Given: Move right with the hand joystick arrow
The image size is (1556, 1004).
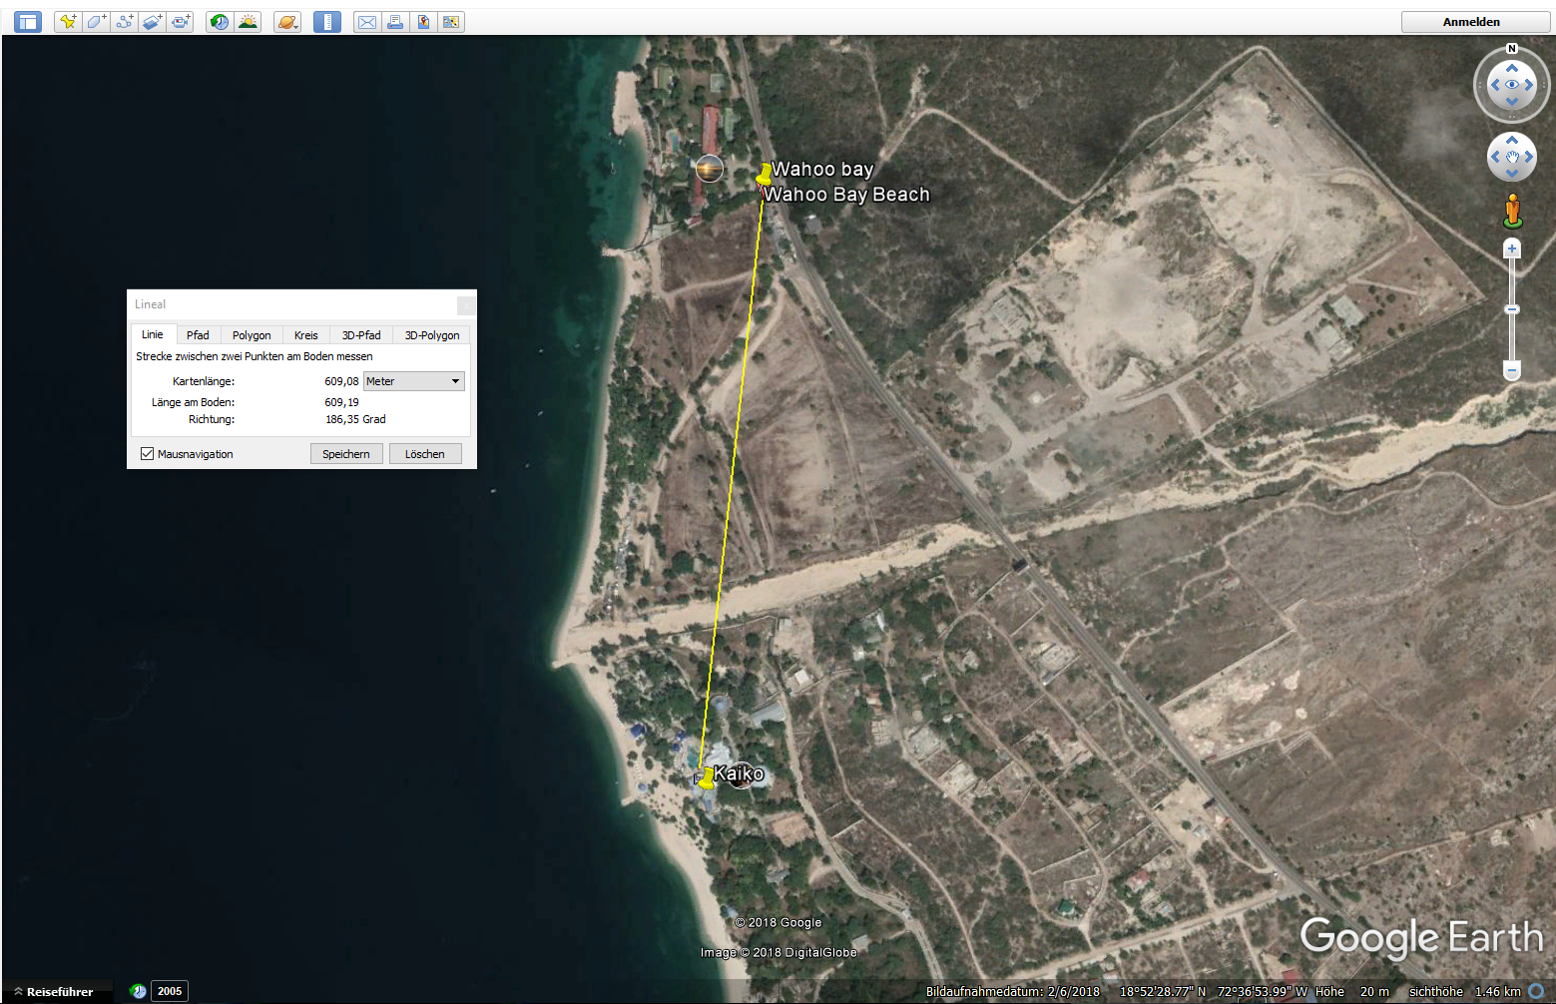Looking at the screenshot, I should [x=1529, y=157].
